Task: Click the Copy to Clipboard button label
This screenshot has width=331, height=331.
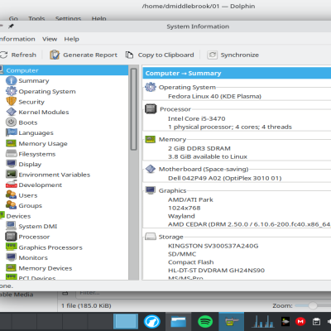Action: [165, 55]
